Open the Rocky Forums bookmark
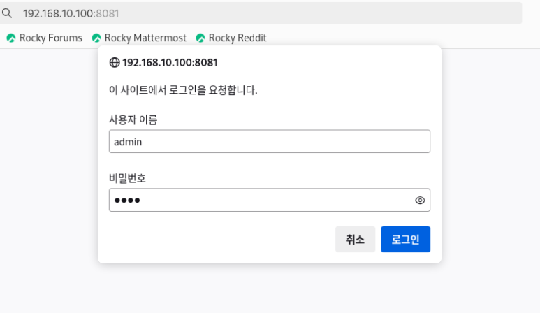This screenshot has width=540, height=313. click(x=45, y=38)
